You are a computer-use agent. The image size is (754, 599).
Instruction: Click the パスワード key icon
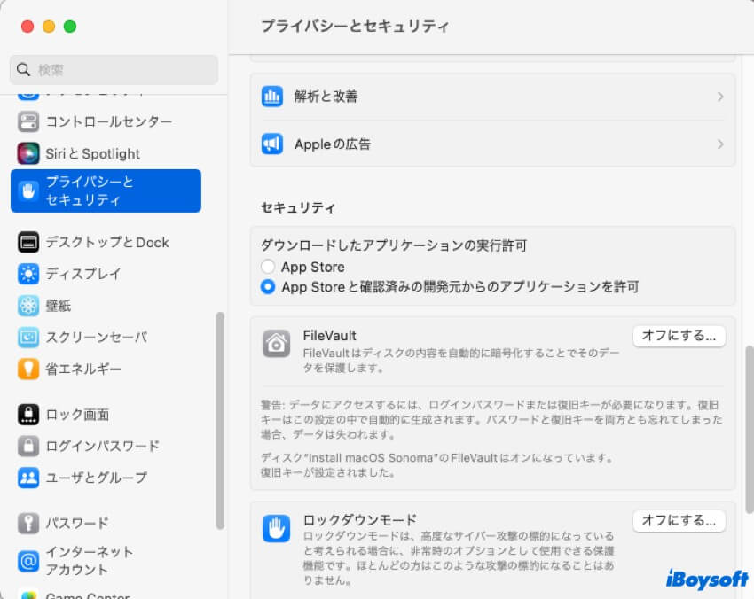click(28, 523)
